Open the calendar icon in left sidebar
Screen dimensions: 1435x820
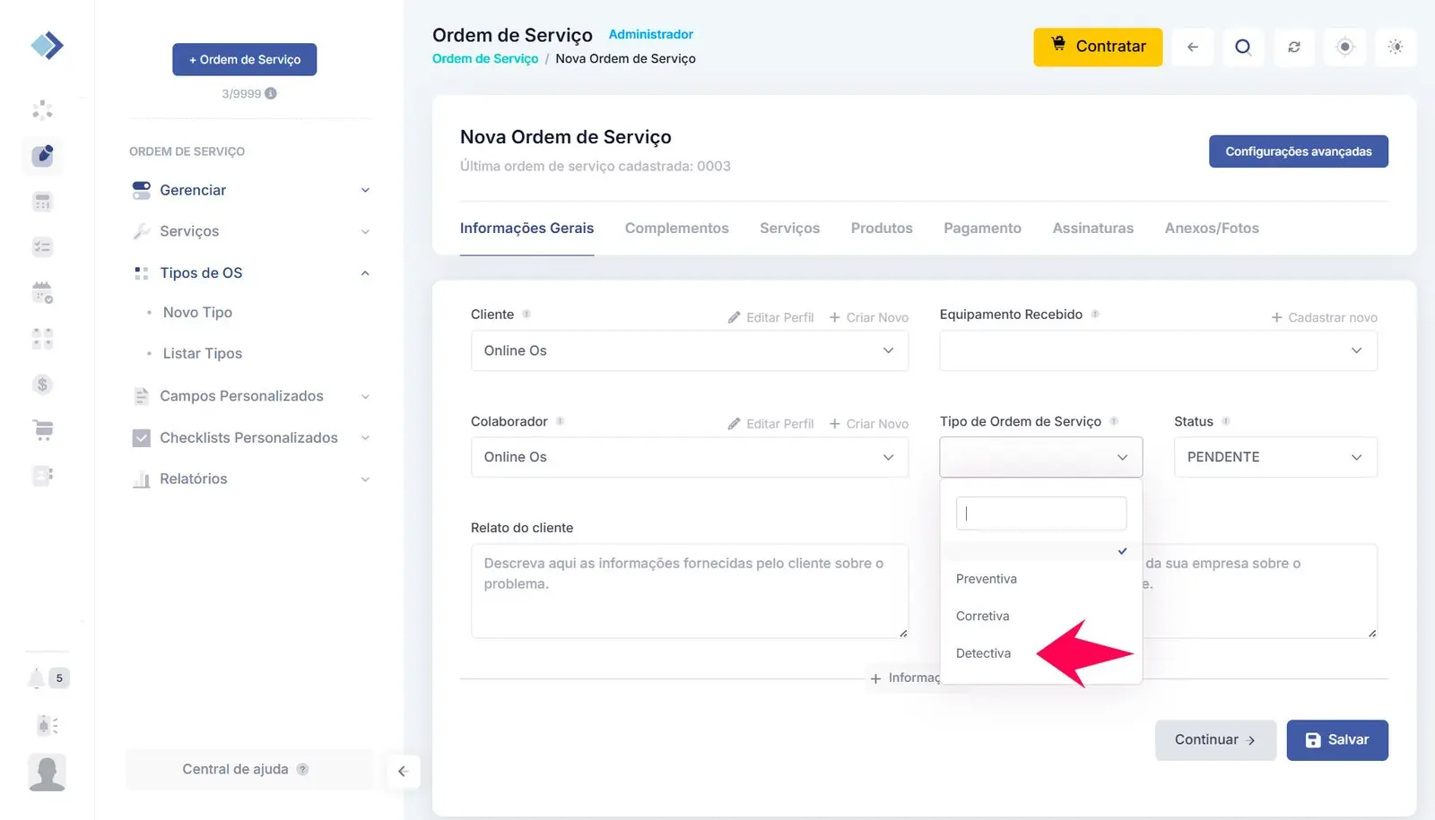pos(42,292)
